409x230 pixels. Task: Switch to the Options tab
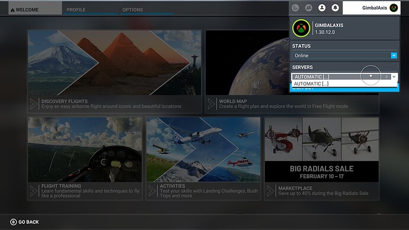pyautogui.click(x=133, y=9)
